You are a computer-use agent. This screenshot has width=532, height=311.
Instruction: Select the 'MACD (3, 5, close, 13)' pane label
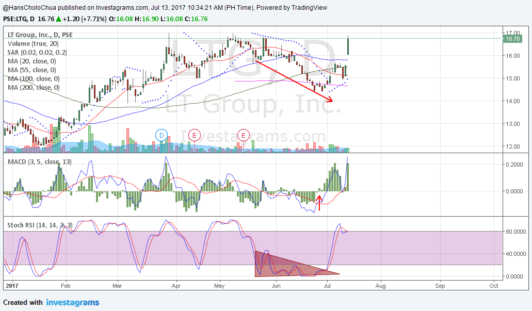[x=40, y=162]
